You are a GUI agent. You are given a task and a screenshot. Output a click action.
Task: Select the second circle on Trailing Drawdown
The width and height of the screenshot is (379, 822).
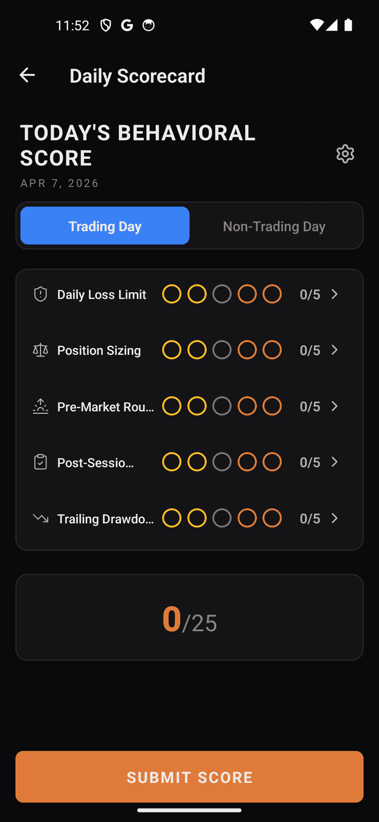click(x=197, y=517)
